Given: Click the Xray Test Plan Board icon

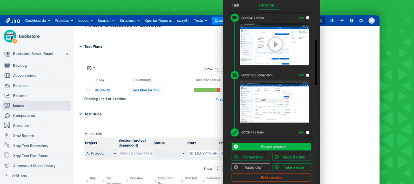Looking at the screenshot, I should pyautogui.click(x=7, y=156).
